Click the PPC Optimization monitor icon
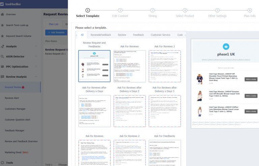This screenshot has width=259, height=166. (2, 67)
